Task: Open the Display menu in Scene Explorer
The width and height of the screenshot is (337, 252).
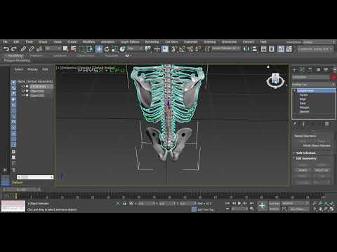Action: click(x=32, y=69)
